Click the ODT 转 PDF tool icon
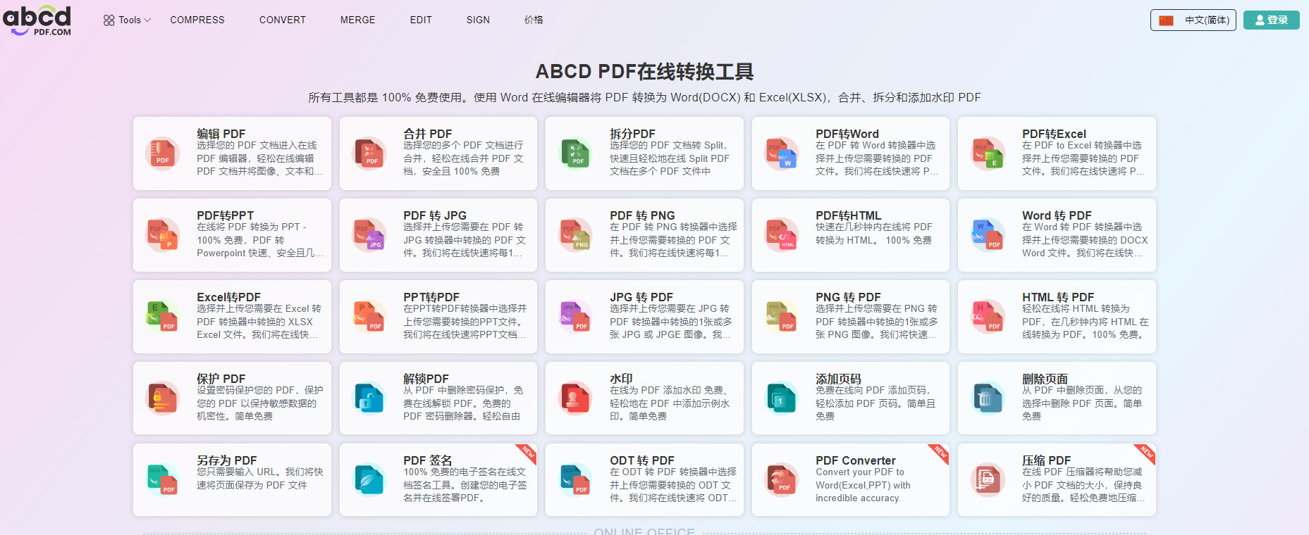The image size is (1309, 535). [575, 480]
